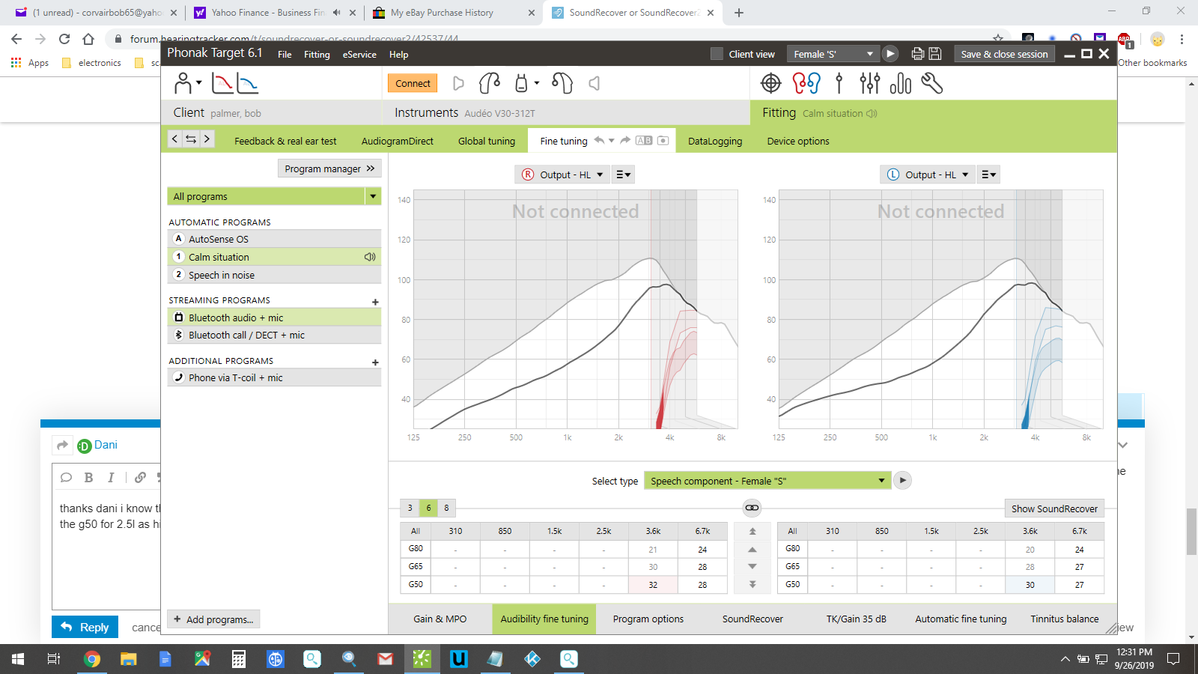Open the SoundRecover bottom tab
This screenshot has width=1198, height=674.
click(x=752, y=619)
